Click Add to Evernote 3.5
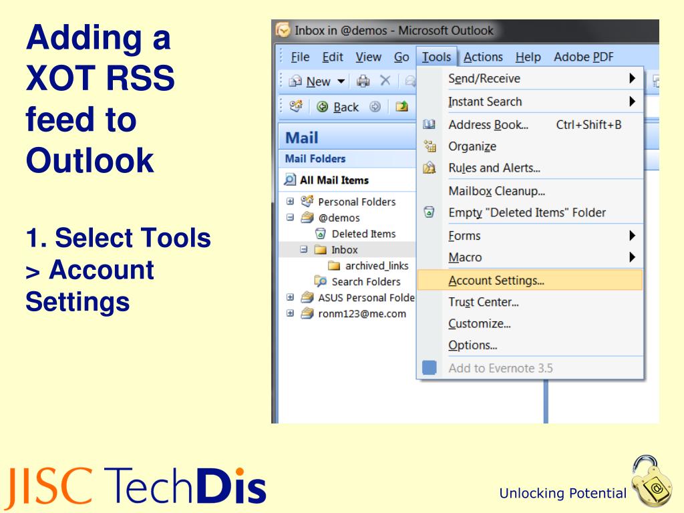684x513 pixels. coord(530,368)
